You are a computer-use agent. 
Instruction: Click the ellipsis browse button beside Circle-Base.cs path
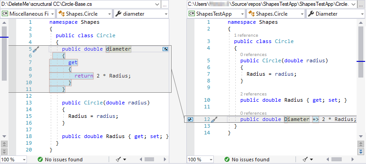(165, 4)
